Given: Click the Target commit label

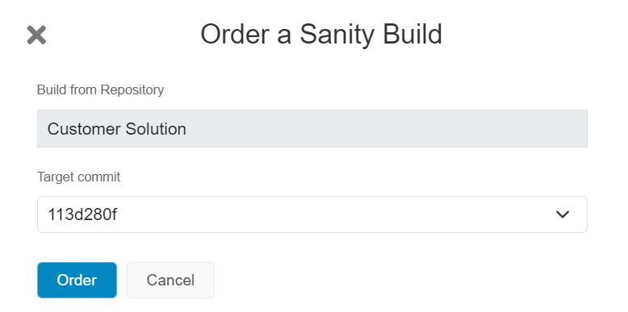Looking at the screenshot, I should click(78, 177).
